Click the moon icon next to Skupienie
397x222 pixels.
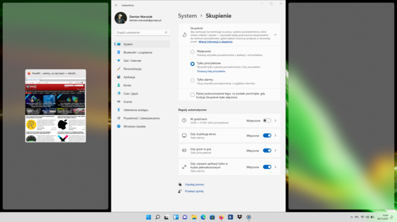184,35
